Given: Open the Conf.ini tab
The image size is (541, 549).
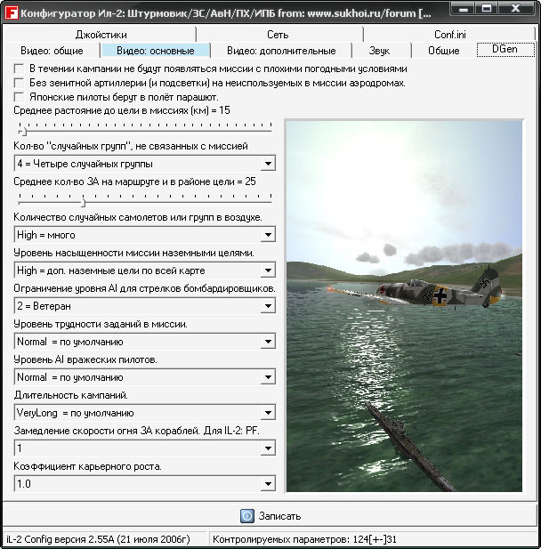Looking at the screenshot, I should pos(450,35).
